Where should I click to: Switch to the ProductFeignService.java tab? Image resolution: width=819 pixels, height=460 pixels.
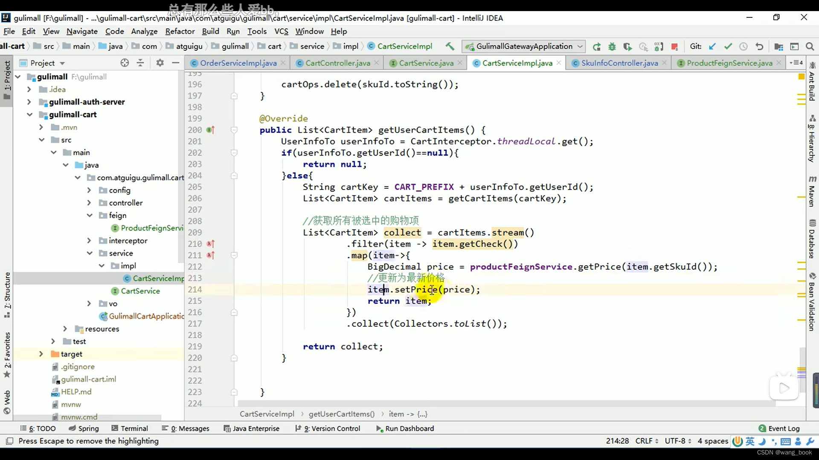pos(729,63)
